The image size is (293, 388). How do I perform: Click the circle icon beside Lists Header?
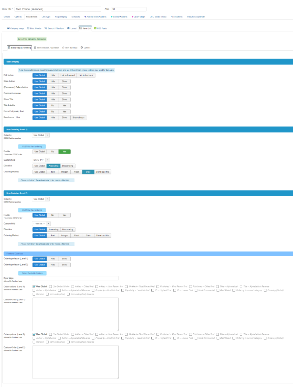point(28,28)
